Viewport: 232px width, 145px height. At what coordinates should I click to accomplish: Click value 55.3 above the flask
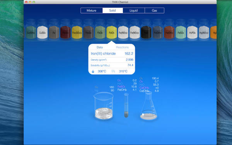(156, 85)
